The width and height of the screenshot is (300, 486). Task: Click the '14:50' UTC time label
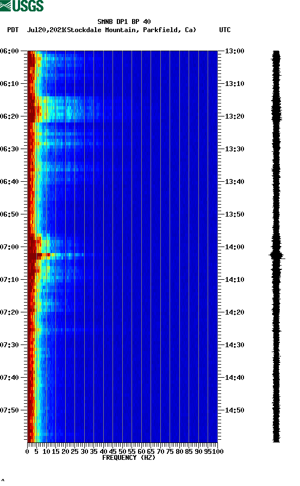(x=234, y=410)
